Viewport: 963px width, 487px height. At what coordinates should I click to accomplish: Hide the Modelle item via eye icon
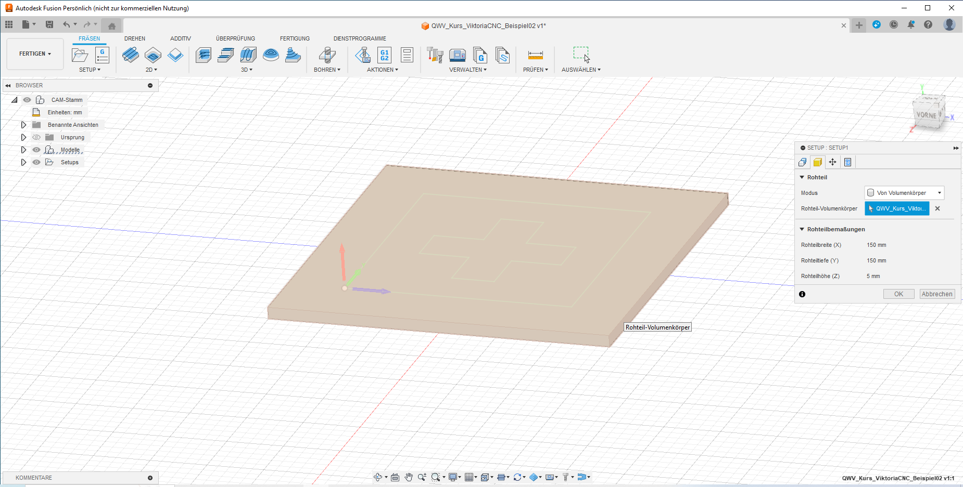(36, 150)
